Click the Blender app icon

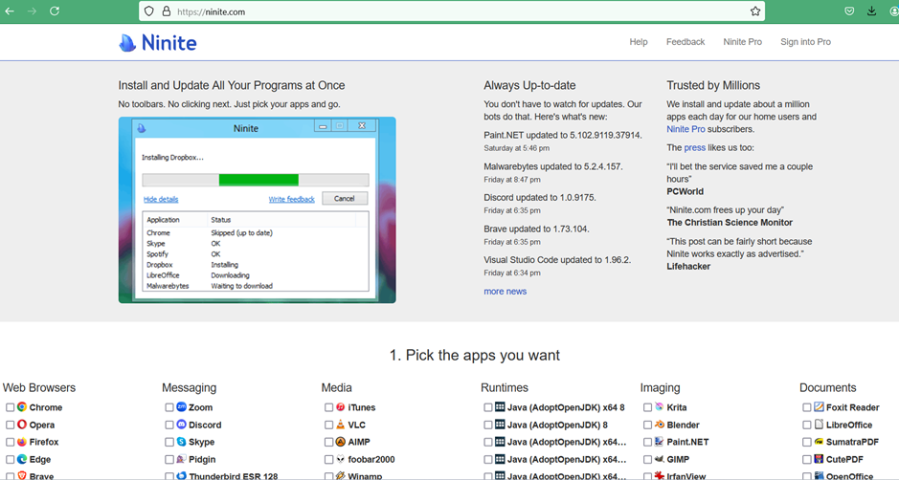(660, 425)
